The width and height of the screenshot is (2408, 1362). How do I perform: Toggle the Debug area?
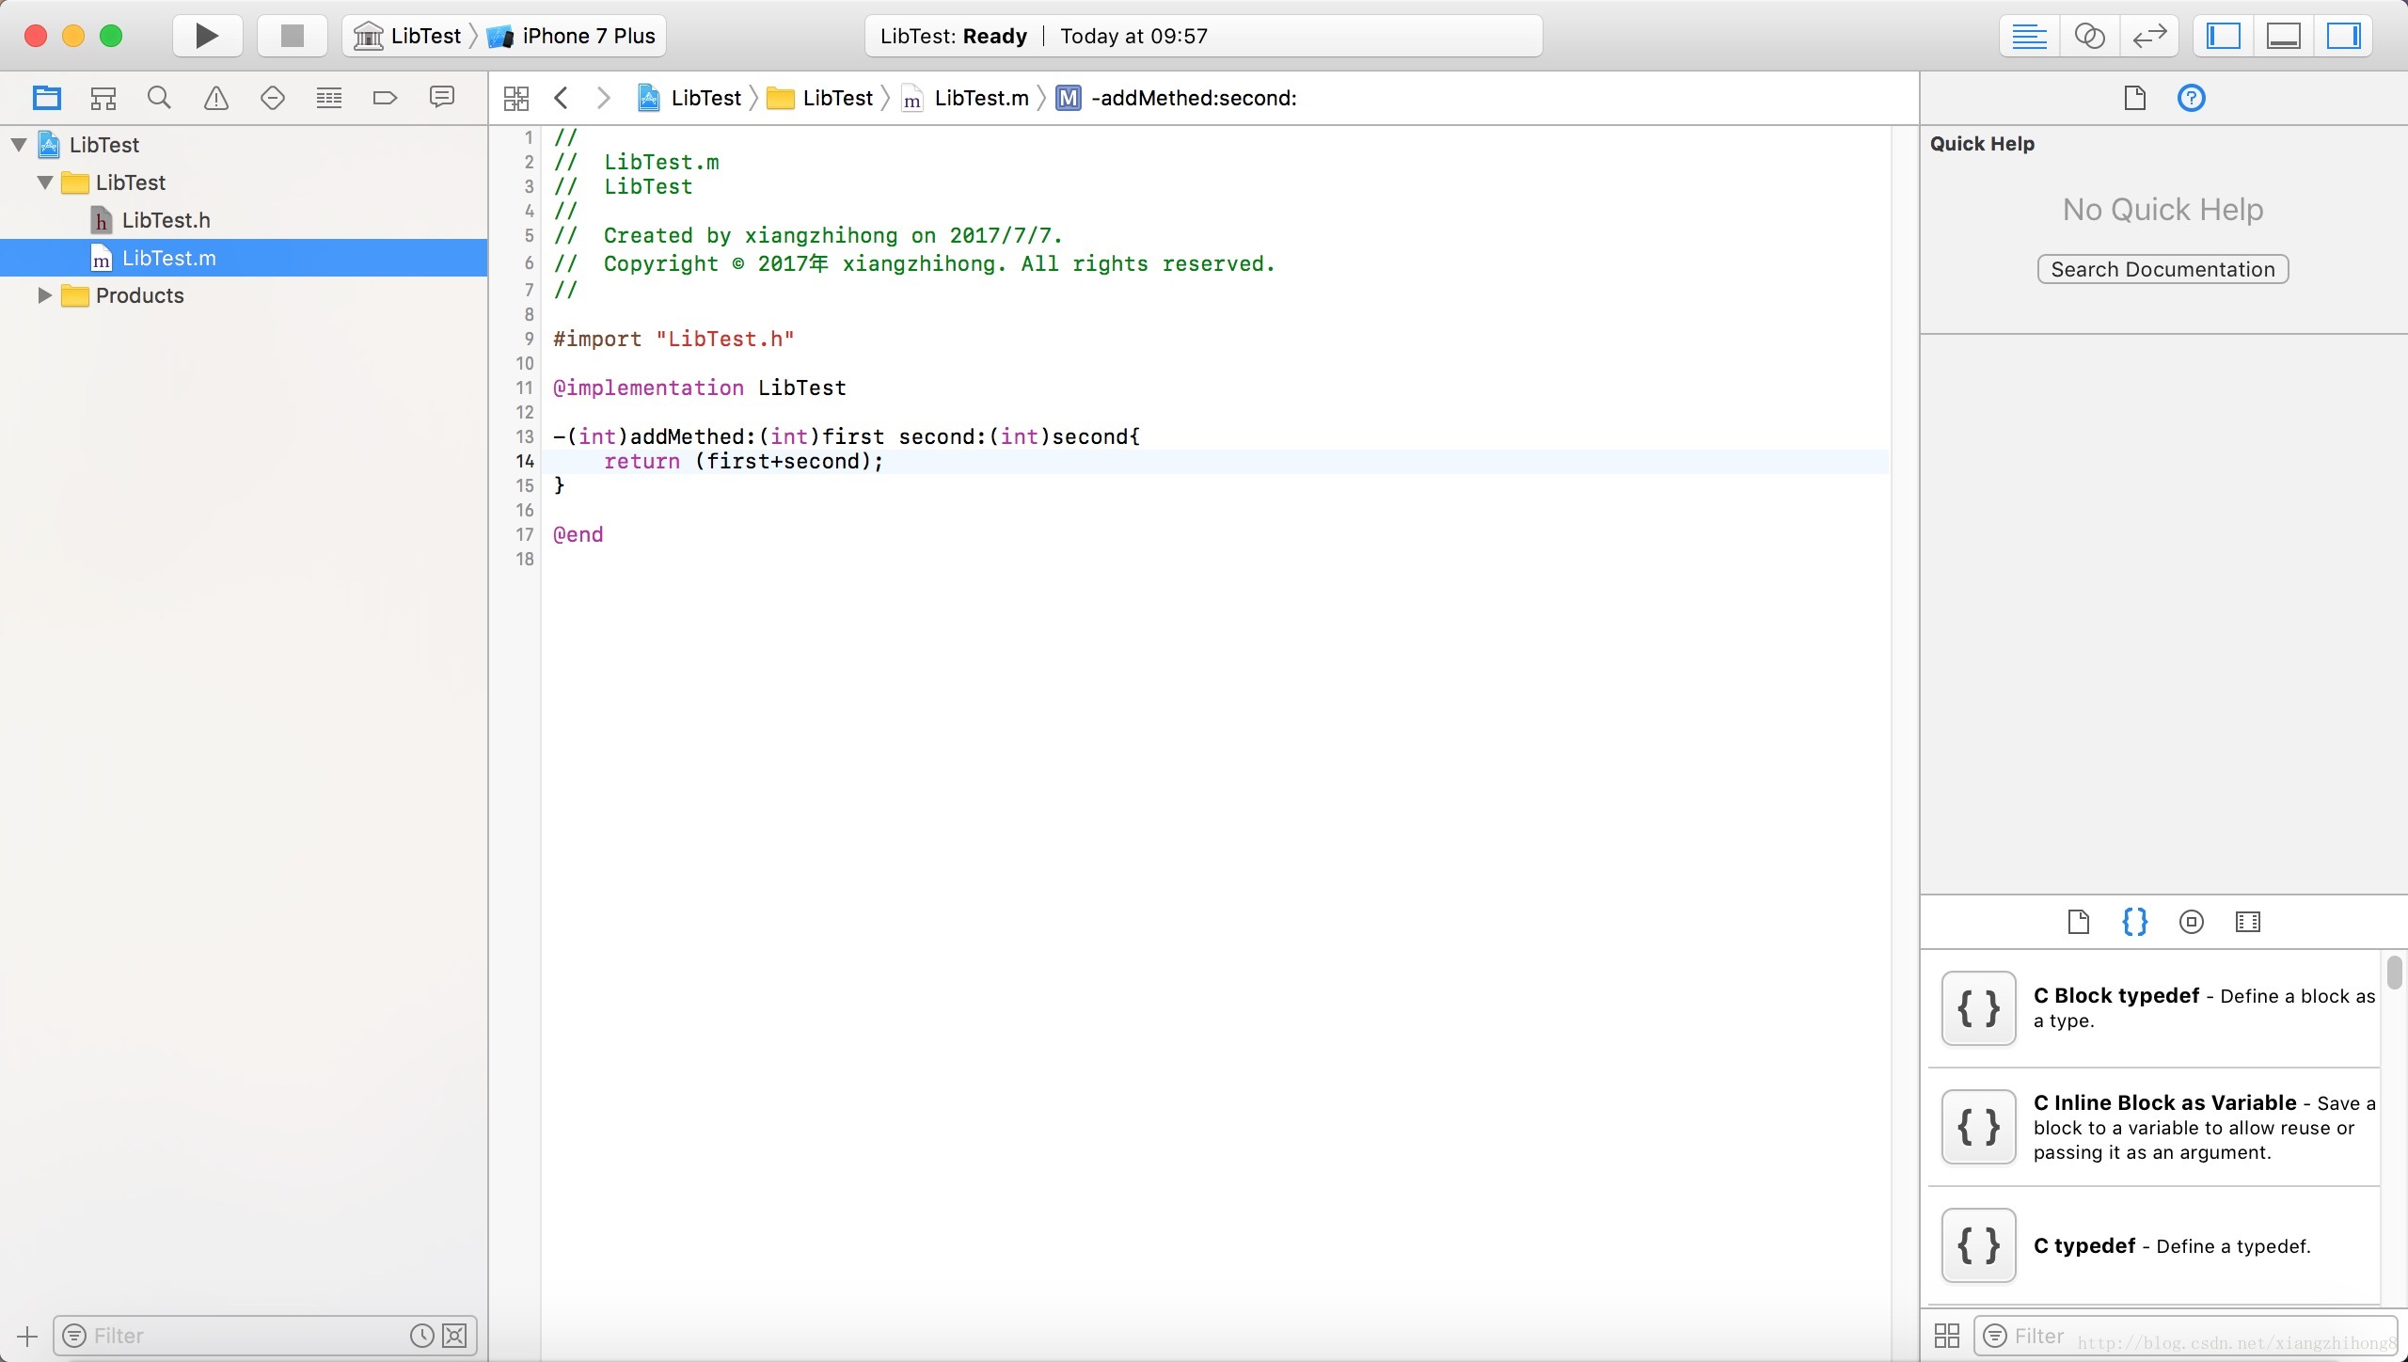coord(2284,36)
